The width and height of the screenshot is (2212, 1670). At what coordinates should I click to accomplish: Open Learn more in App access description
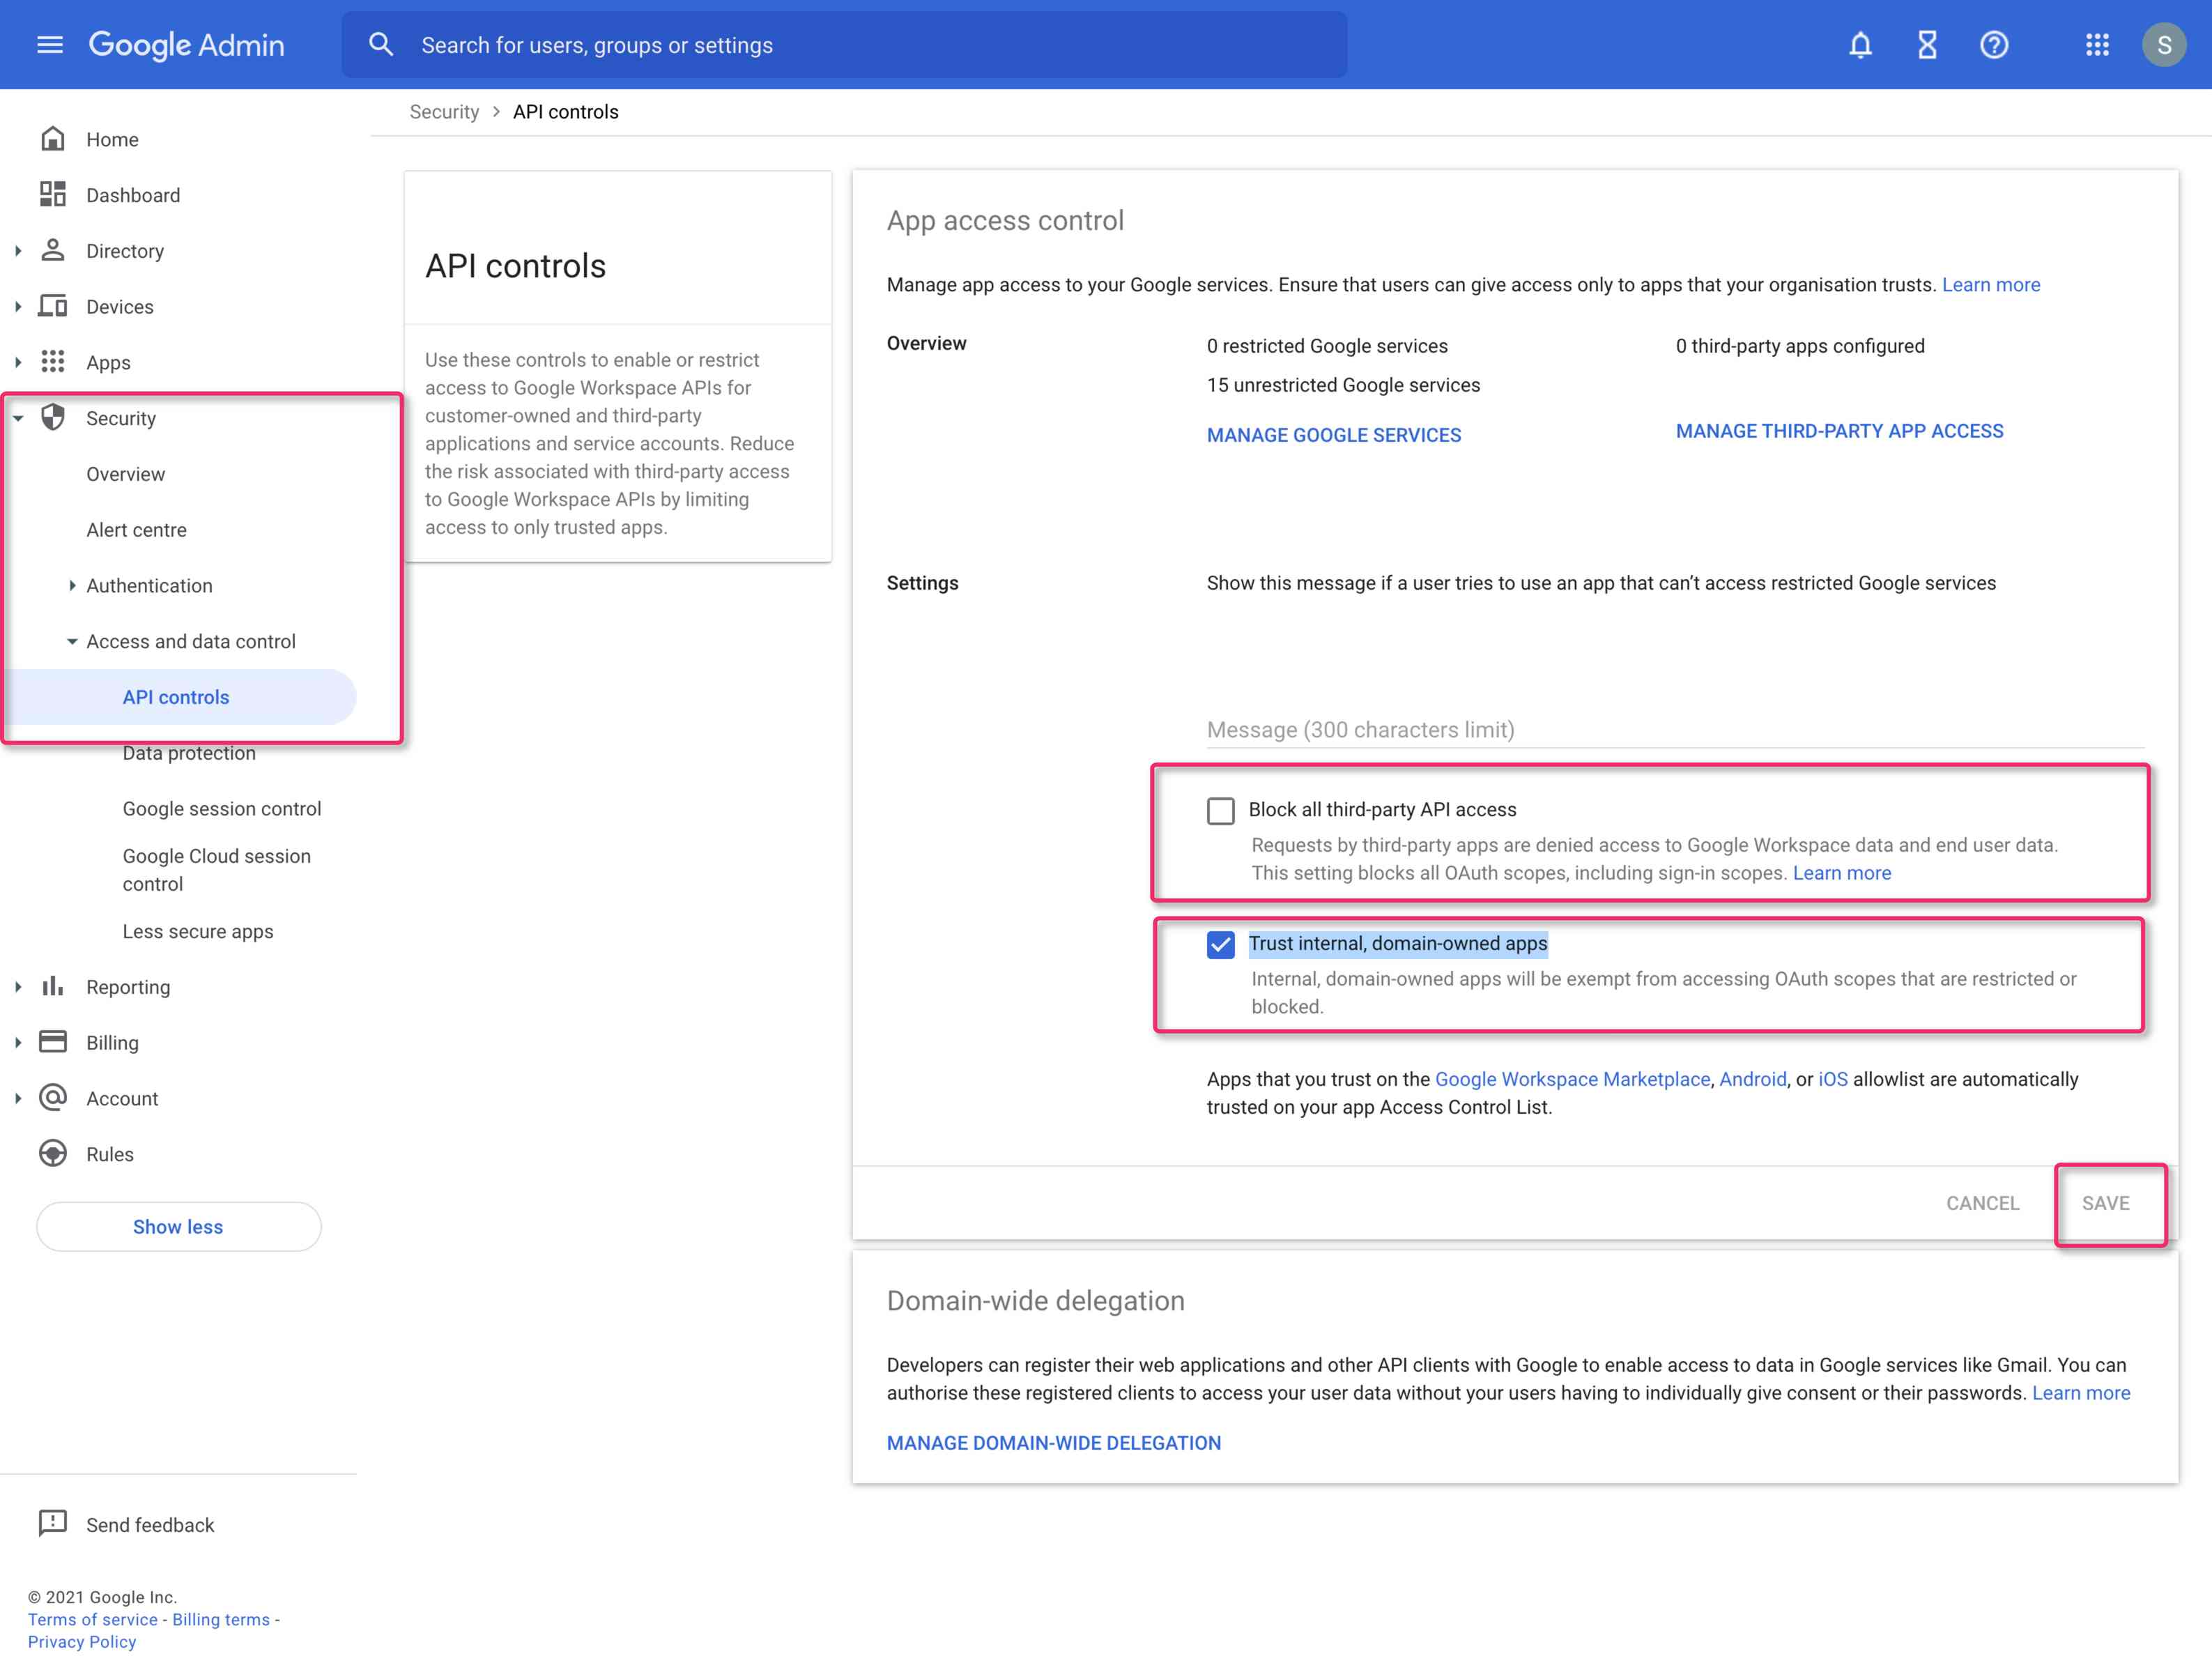coord(1990,285)
